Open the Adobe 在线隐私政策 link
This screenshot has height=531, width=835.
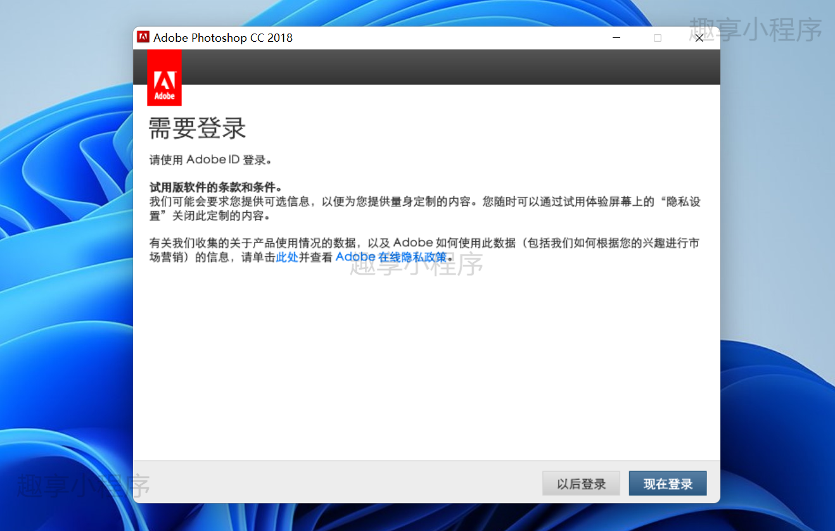tap(391, 257)
